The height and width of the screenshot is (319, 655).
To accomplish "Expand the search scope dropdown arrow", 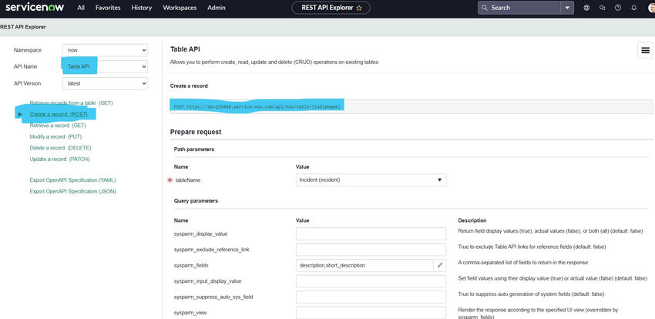I will coord(567,8).
